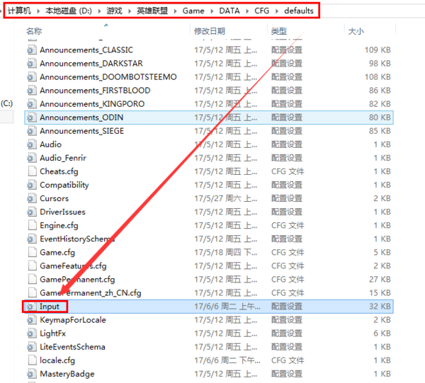This screenshot has height=383, width=425.
Task: Click the locale.cfg file icon
Action: pos(33,360)
